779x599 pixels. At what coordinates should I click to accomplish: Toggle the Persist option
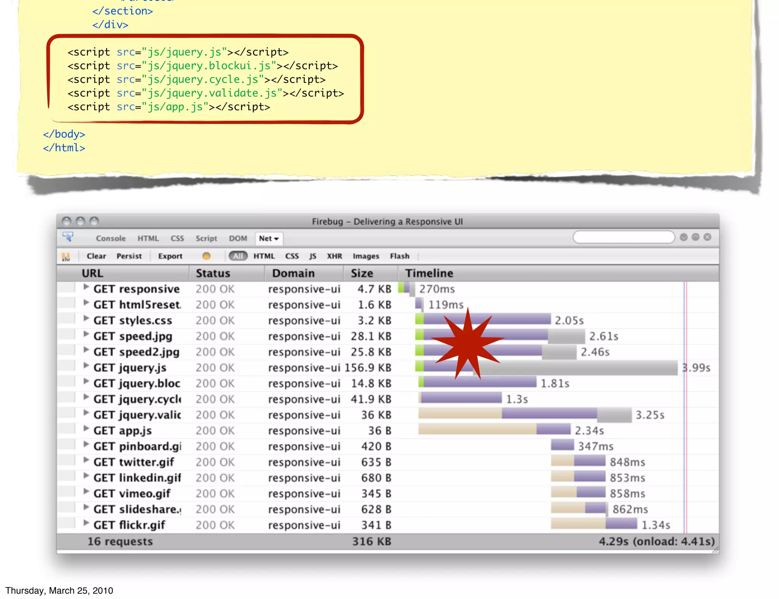(x=129, y=256)
